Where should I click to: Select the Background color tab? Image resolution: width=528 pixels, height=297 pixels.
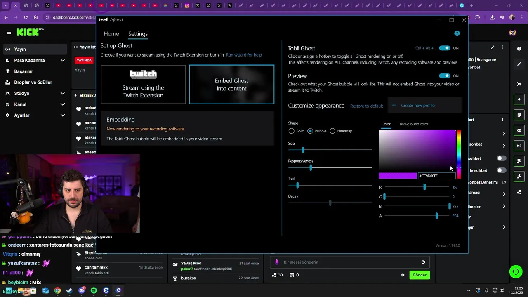click(414, 124)
